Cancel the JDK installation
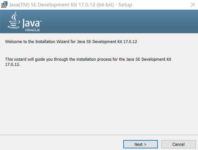 (178, 144)
